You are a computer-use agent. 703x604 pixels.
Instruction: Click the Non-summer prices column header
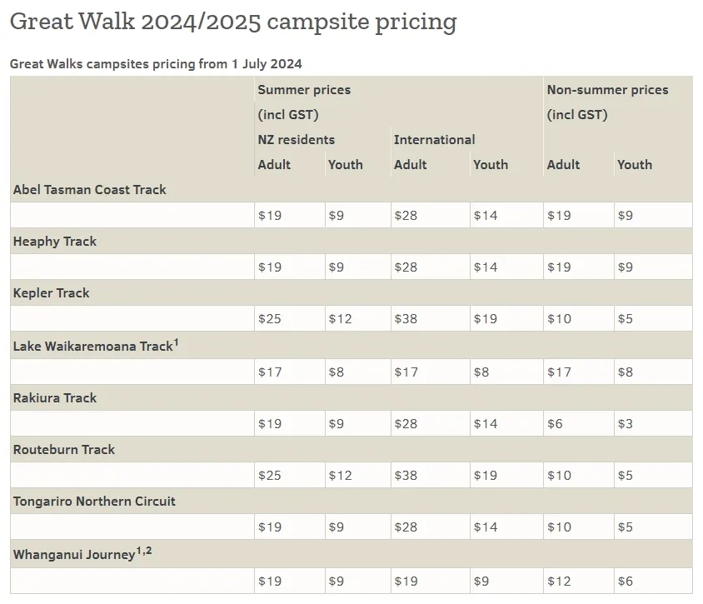[x=607, y=90]
